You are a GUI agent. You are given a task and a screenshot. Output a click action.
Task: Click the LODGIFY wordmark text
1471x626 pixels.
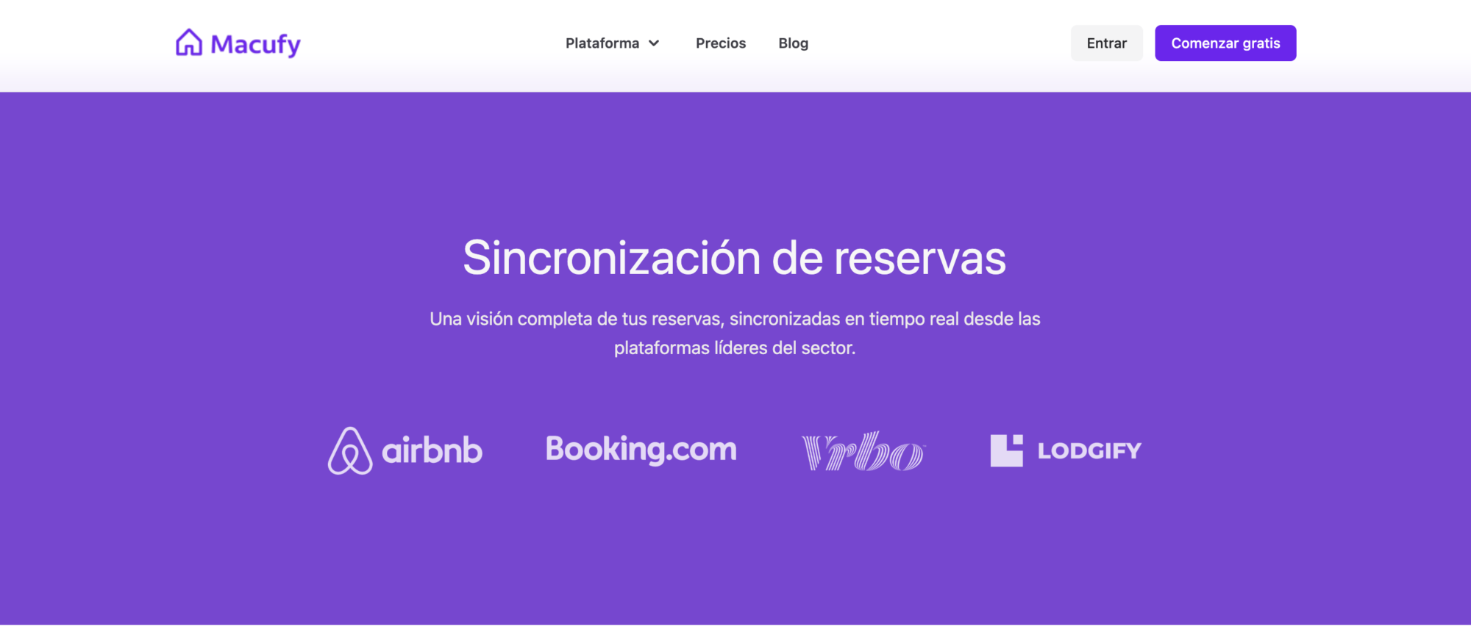point(1089,450)
